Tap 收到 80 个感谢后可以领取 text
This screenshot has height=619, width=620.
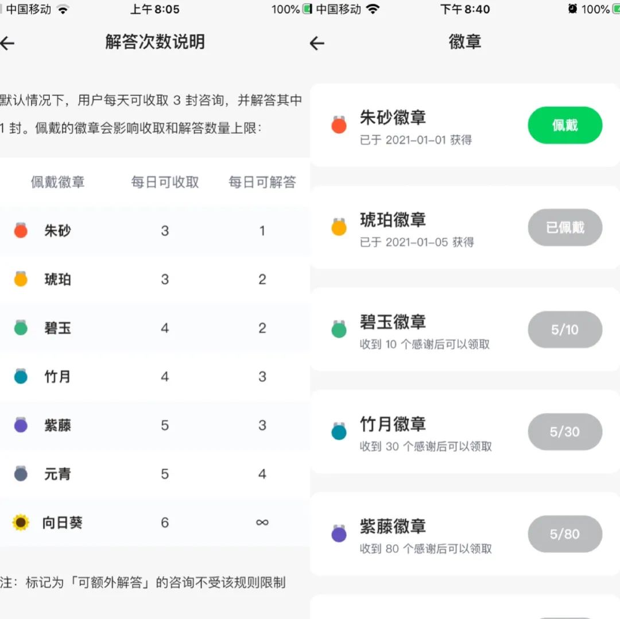pos(426,548)
